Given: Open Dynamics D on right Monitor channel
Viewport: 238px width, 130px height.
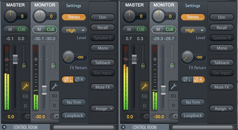Looking at the screenshot, I should pyautogui.click(x=173, y=106).
